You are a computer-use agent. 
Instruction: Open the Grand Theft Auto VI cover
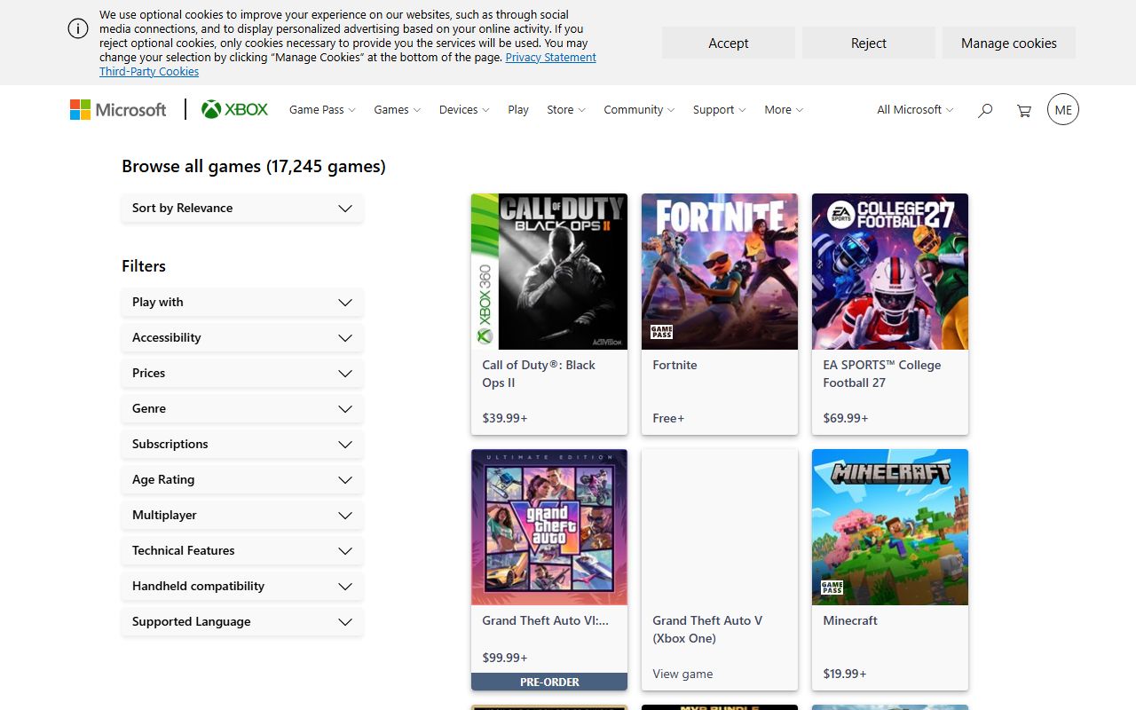point(549,527)
